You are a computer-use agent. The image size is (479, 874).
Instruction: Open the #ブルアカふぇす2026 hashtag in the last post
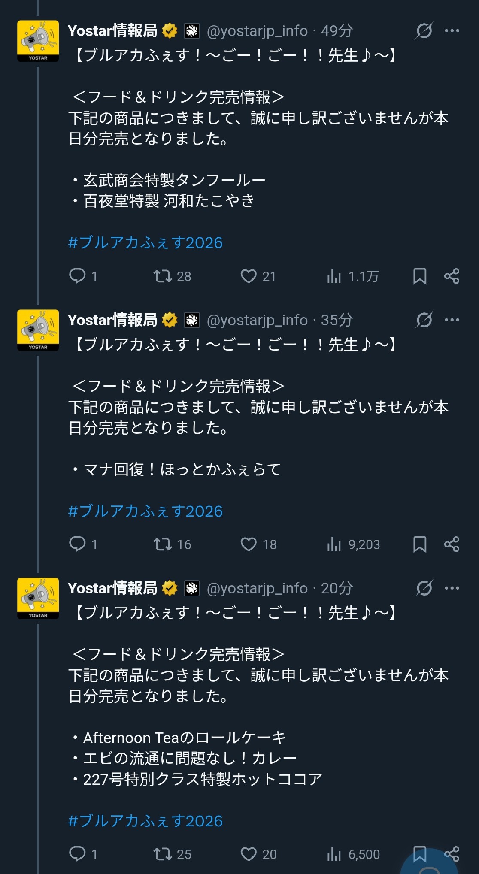pos(145,821)
